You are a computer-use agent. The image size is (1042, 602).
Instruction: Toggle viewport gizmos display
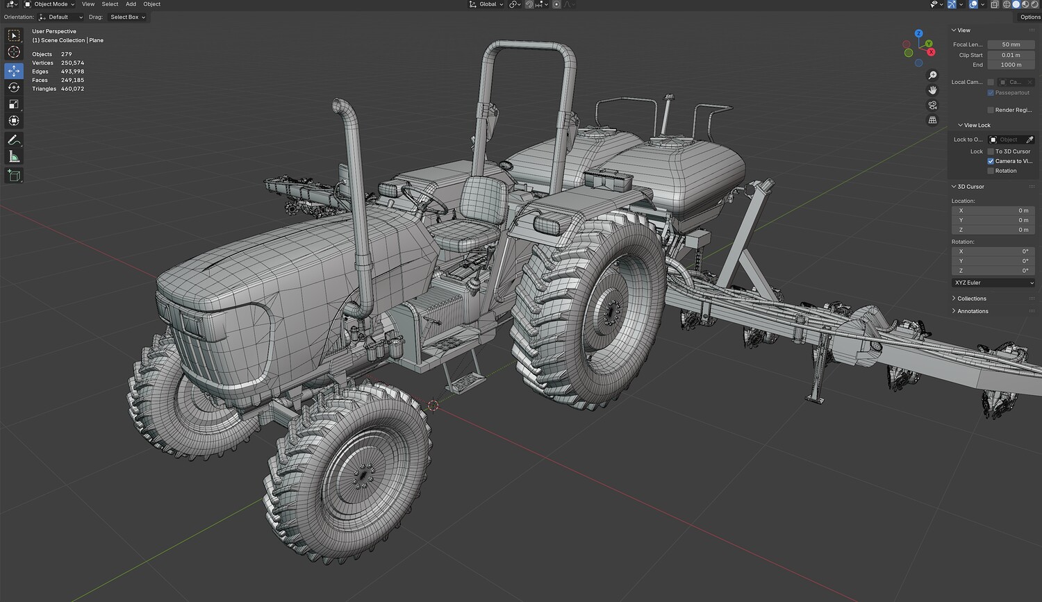click(x=952, y=4)
